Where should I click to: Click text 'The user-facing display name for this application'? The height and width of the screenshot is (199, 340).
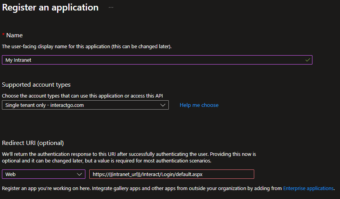[56, 47]
